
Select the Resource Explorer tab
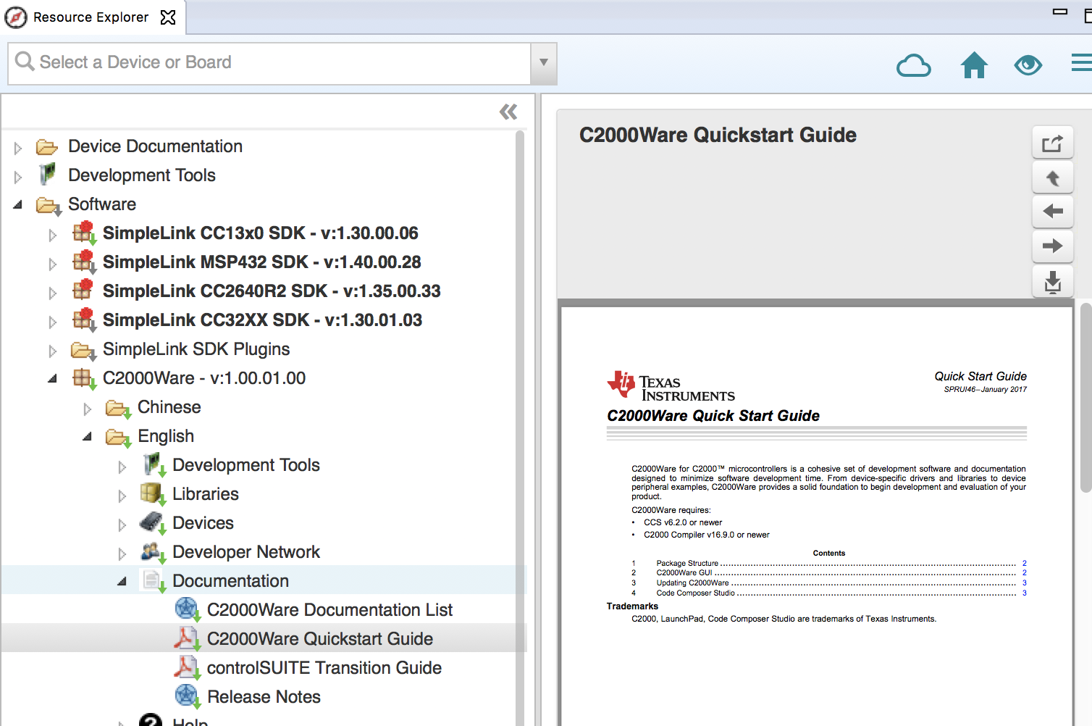(x=91, y=17)
